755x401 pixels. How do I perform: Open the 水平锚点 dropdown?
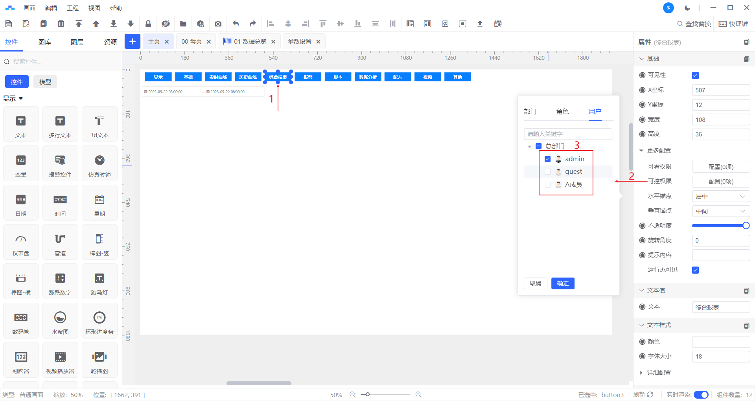720,197
